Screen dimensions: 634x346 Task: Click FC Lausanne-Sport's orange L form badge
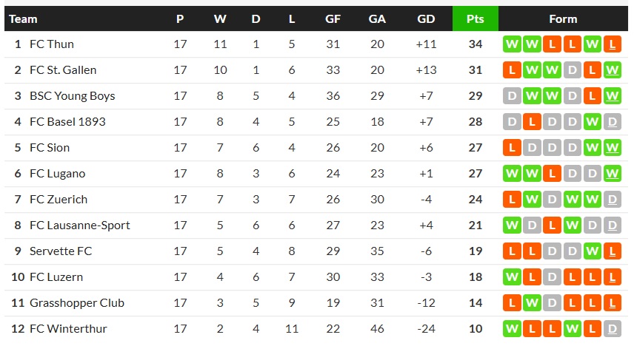552,225
